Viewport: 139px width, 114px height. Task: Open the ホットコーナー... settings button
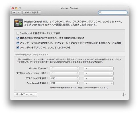pos(25,94)
